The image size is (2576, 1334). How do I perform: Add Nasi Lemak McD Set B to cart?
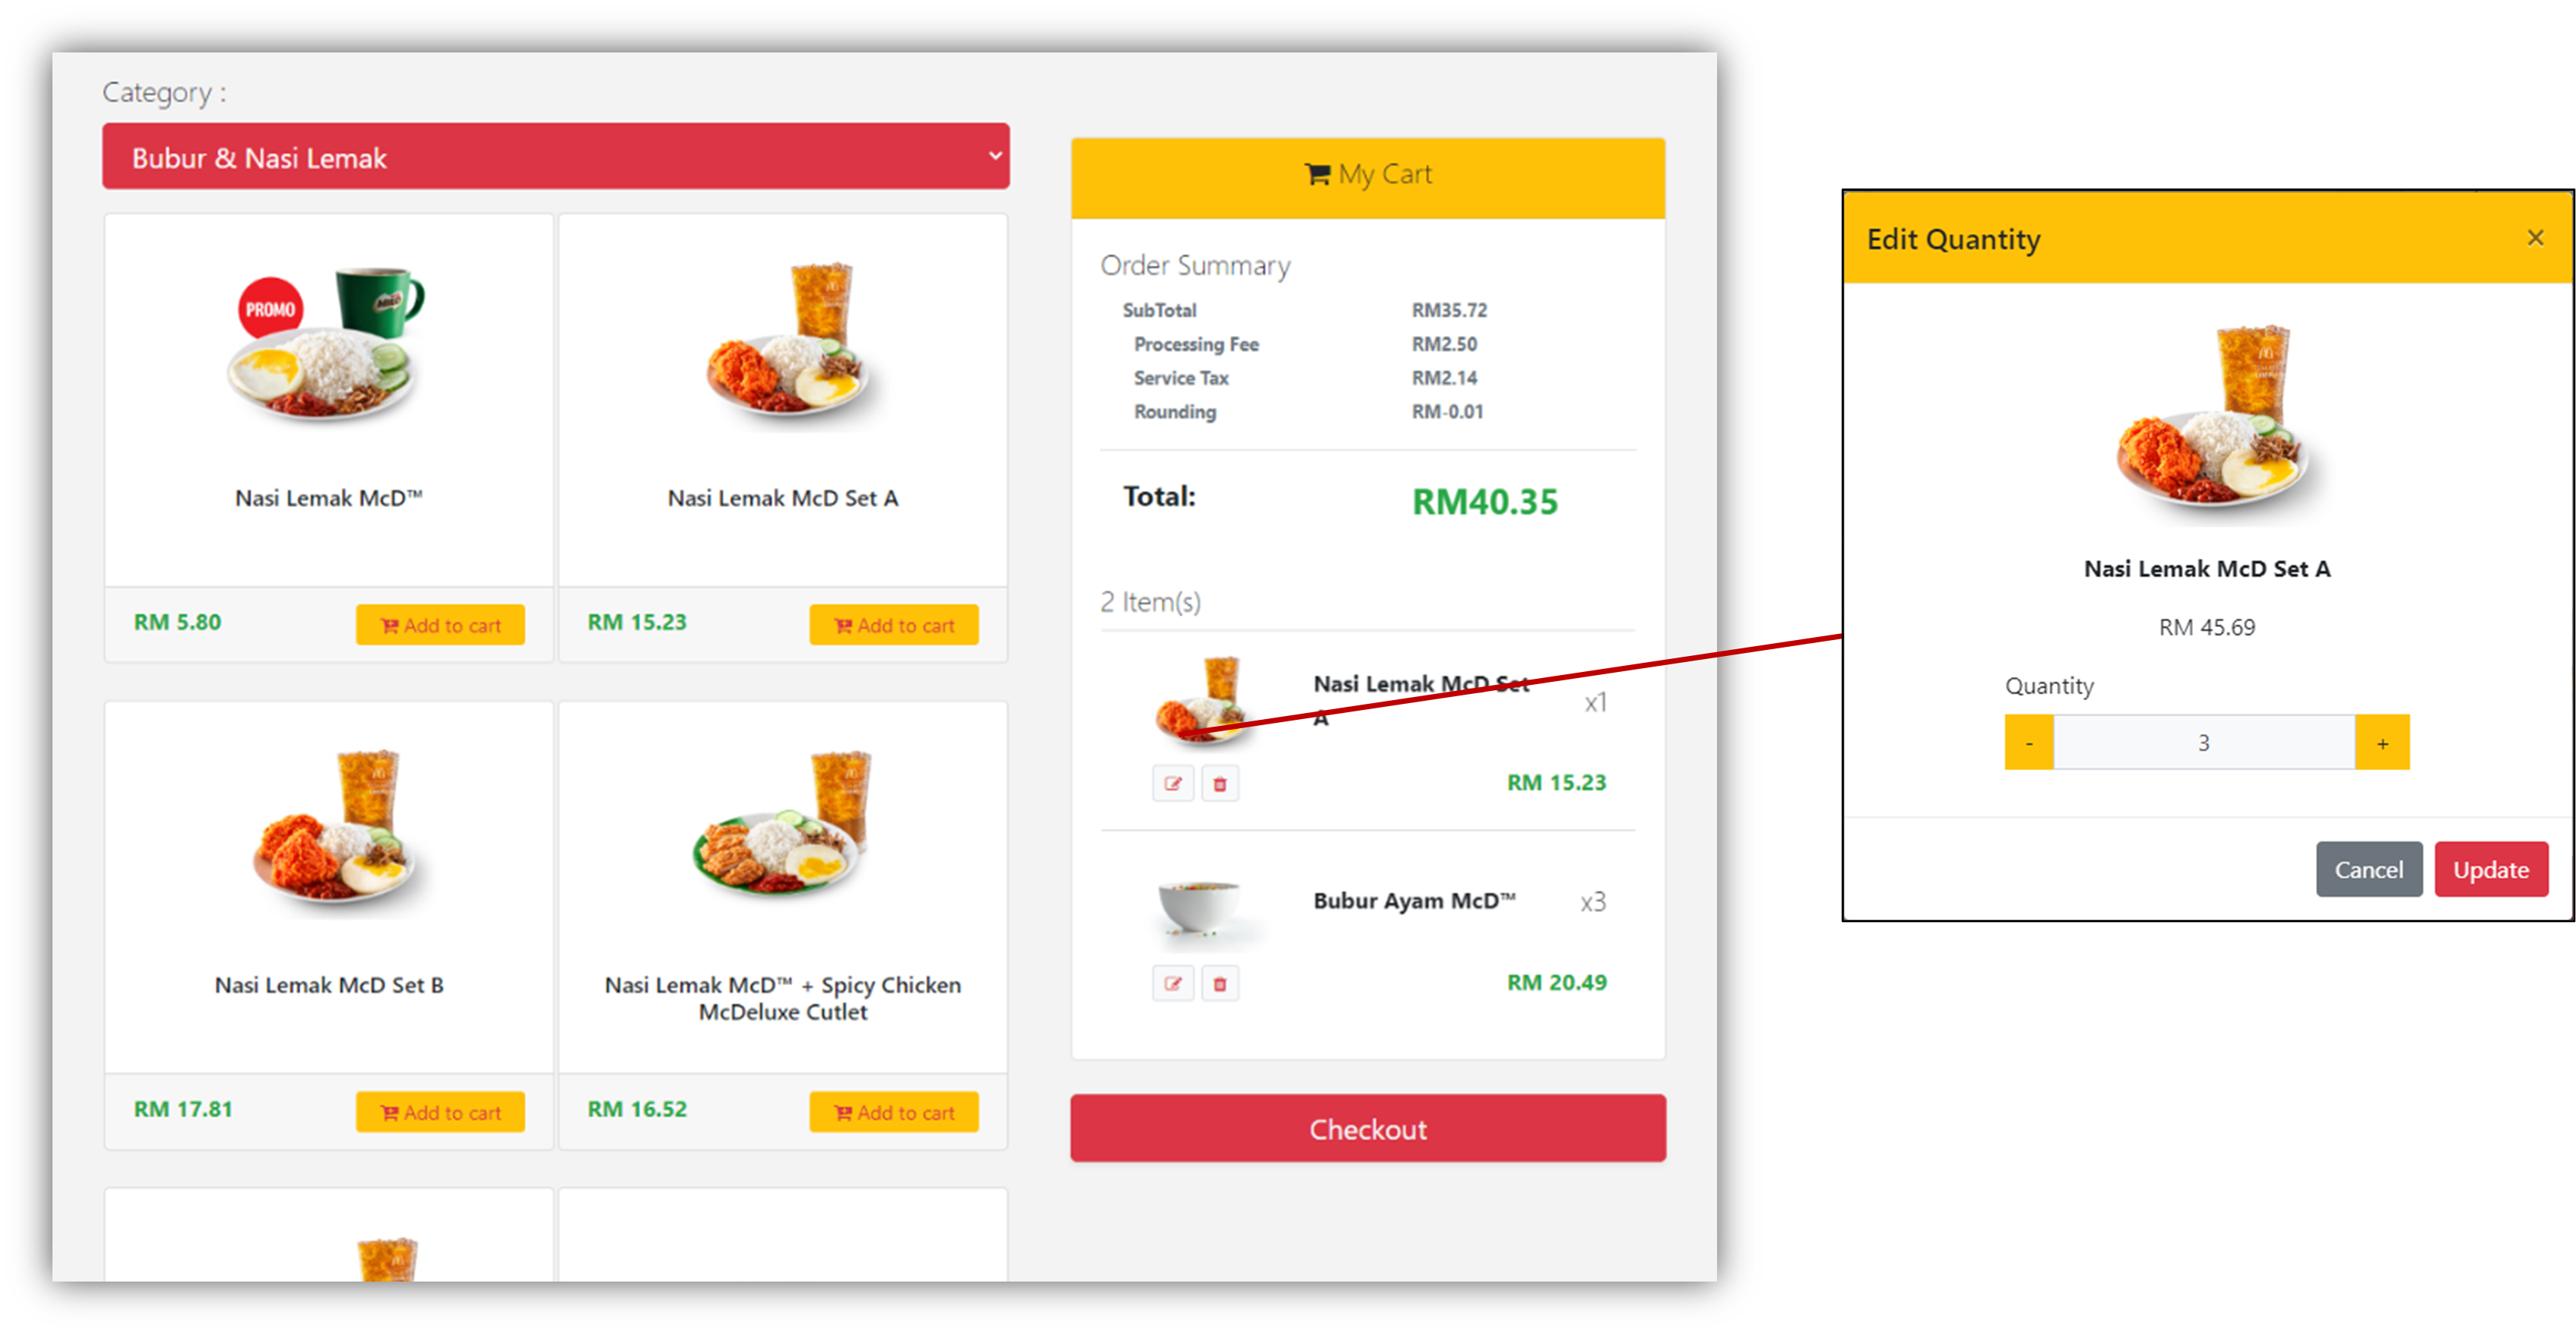(x=440, y=1112)
